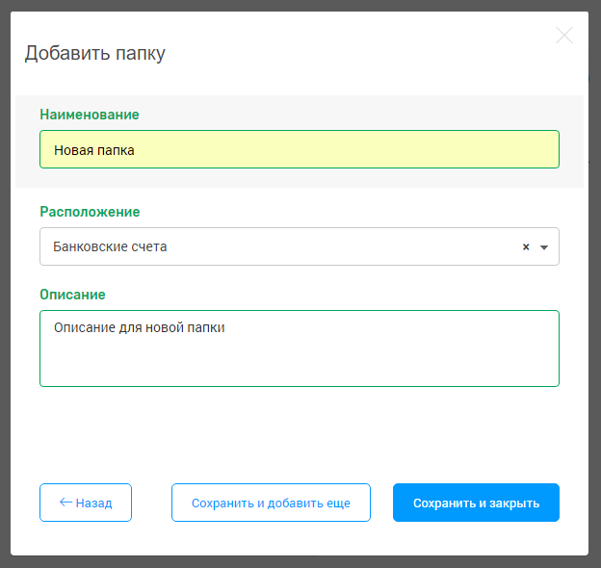Click the dark backdrop outside the dialog
The width and height of the screenshot is (601, 568).
tap(594, 289)
